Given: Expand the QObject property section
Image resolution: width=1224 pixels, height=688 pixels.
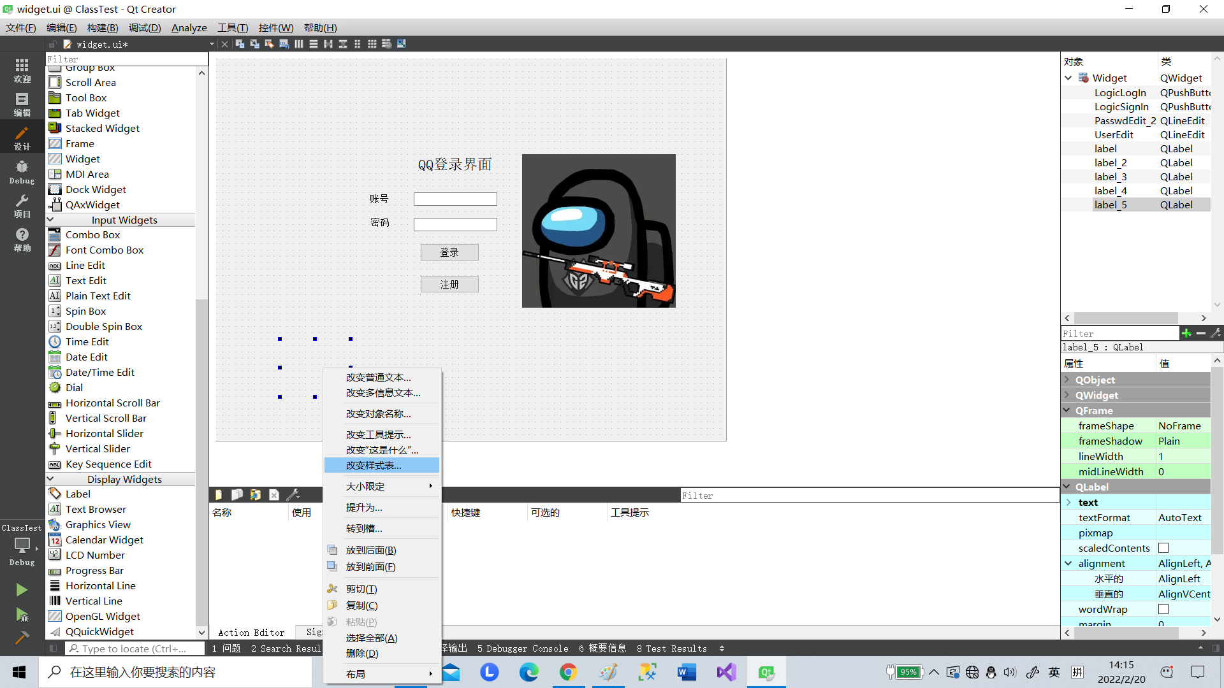Looking at the screenshot, I should [1068, 380].
